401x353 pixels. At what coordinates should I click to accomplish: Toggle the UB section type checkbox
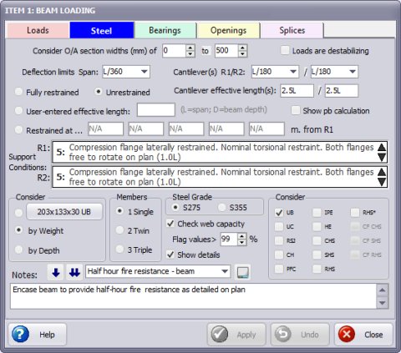coord(279,213)
